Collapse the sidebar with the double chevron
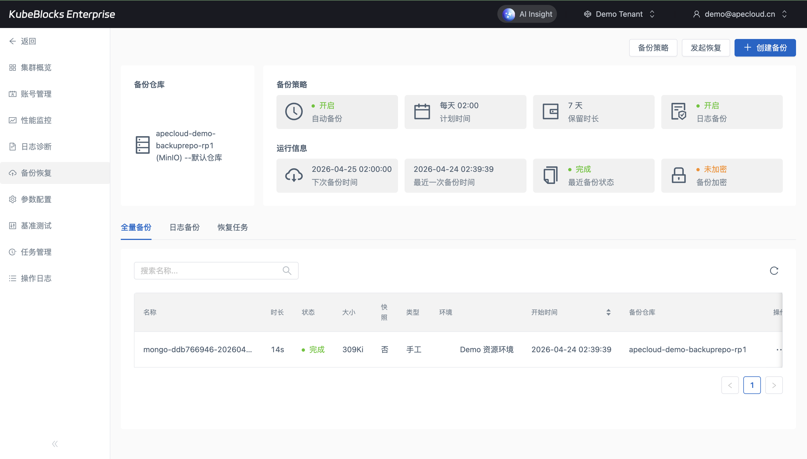 (x=55, y=444)
